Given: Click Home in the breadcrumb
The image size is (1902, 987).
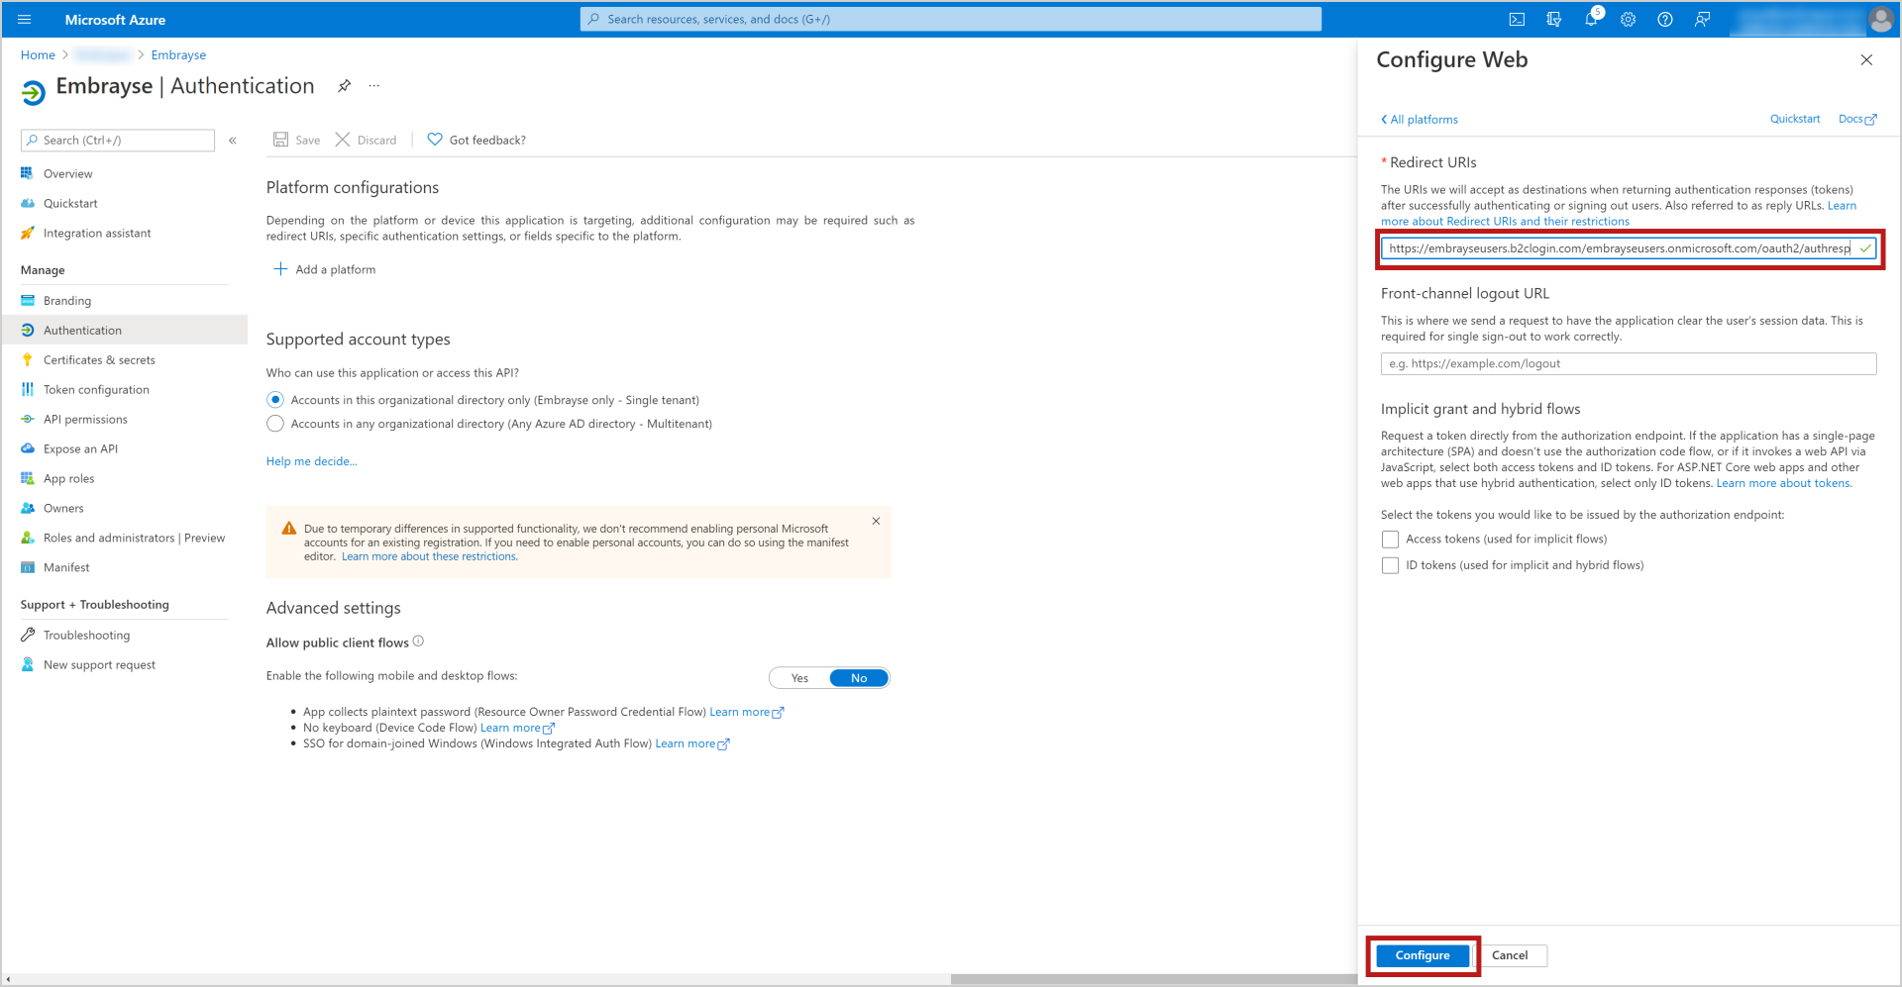Looking at the screenshot, I should click(x=38, y=55).
